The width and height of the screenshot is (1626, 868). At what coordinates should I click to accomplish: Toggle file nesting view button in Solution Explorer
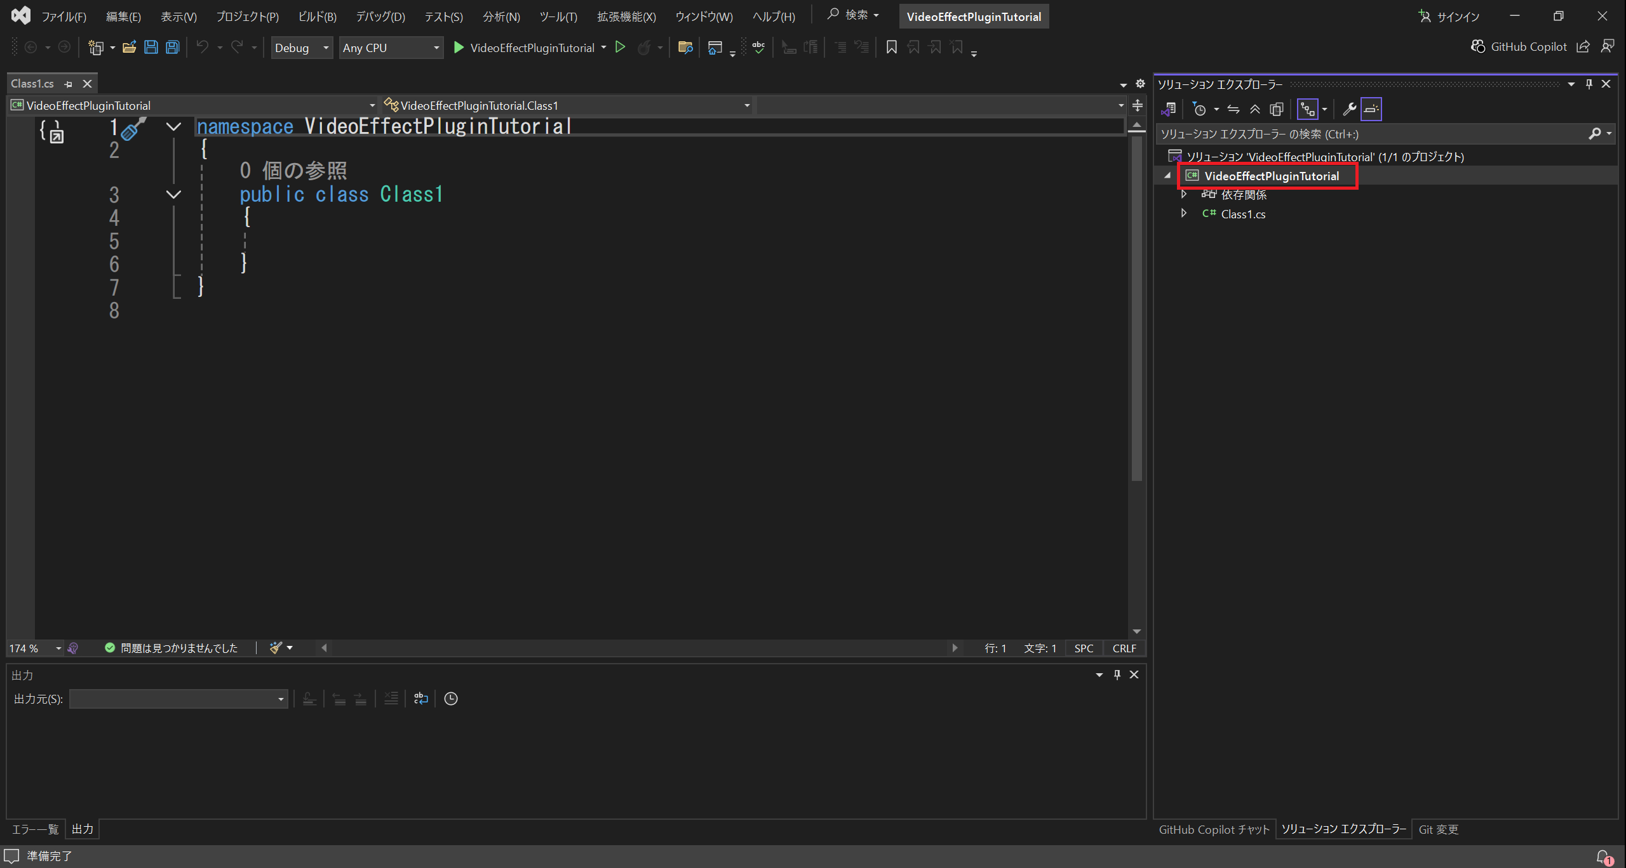pyautogui.click(x=1307, y=109)
